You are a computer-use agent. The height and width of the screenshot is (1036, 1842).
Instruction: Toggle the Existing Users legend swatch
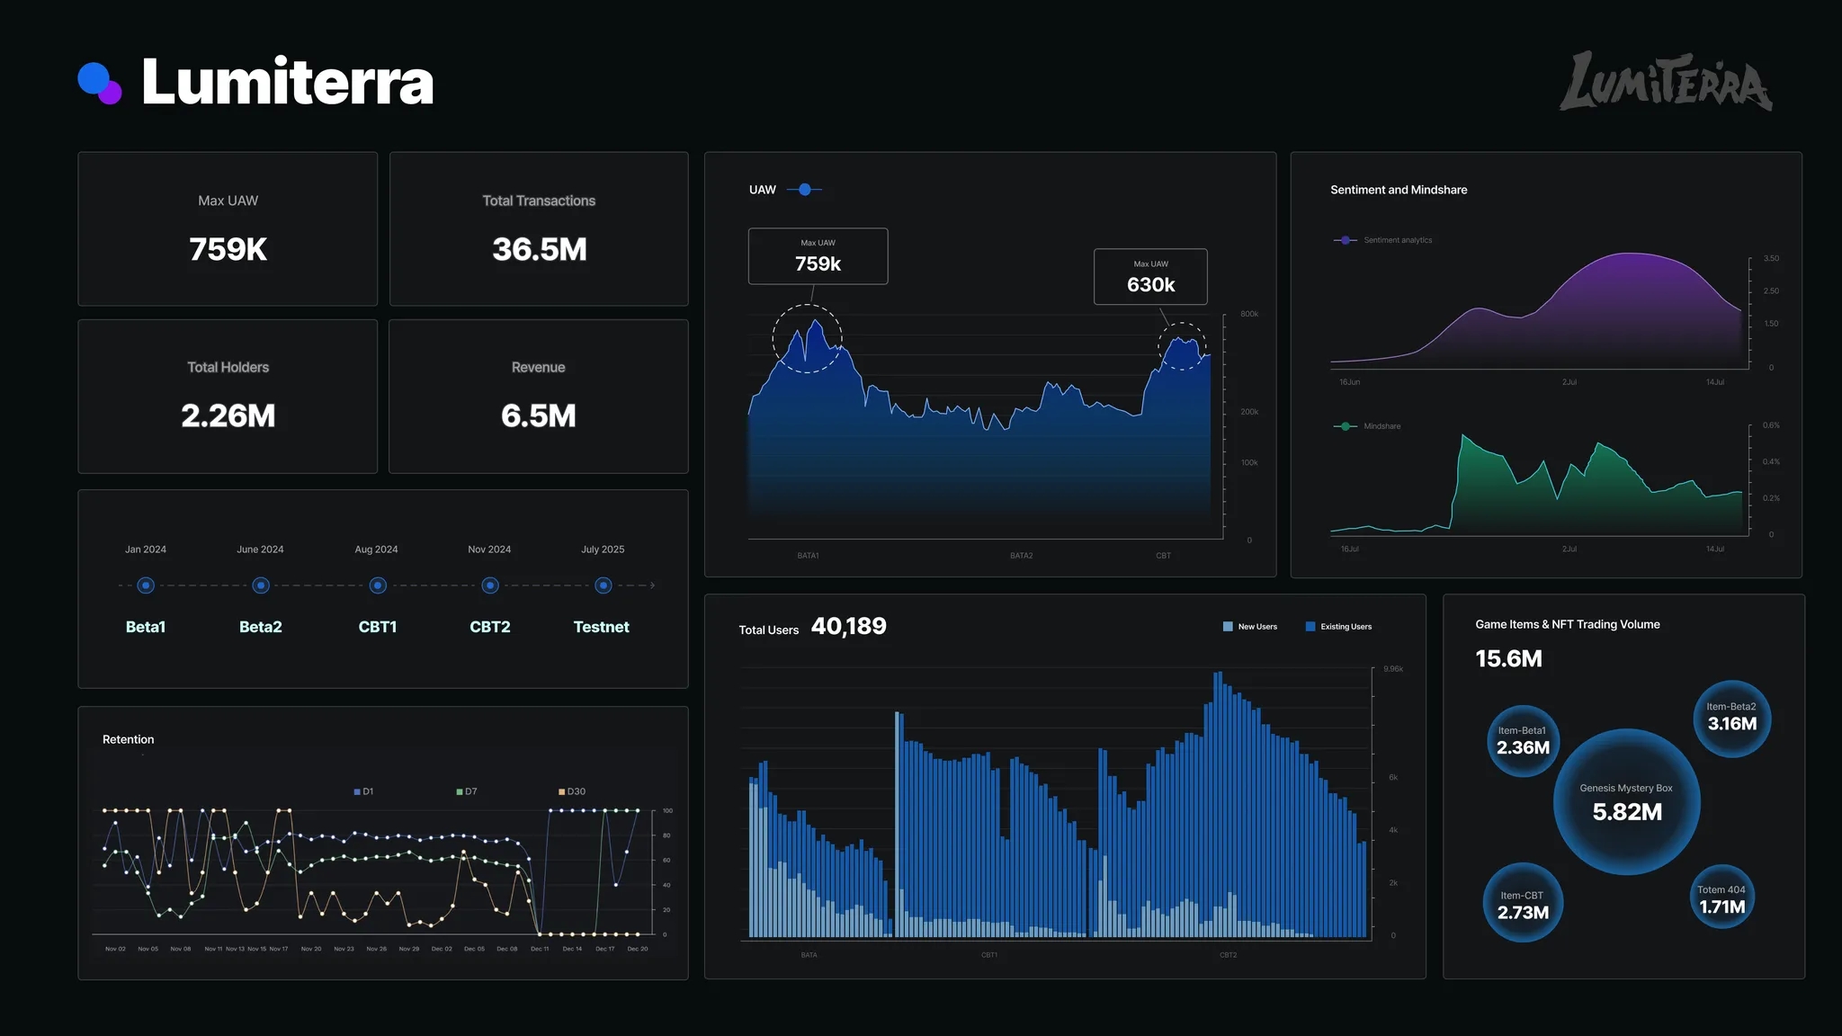1310,627
